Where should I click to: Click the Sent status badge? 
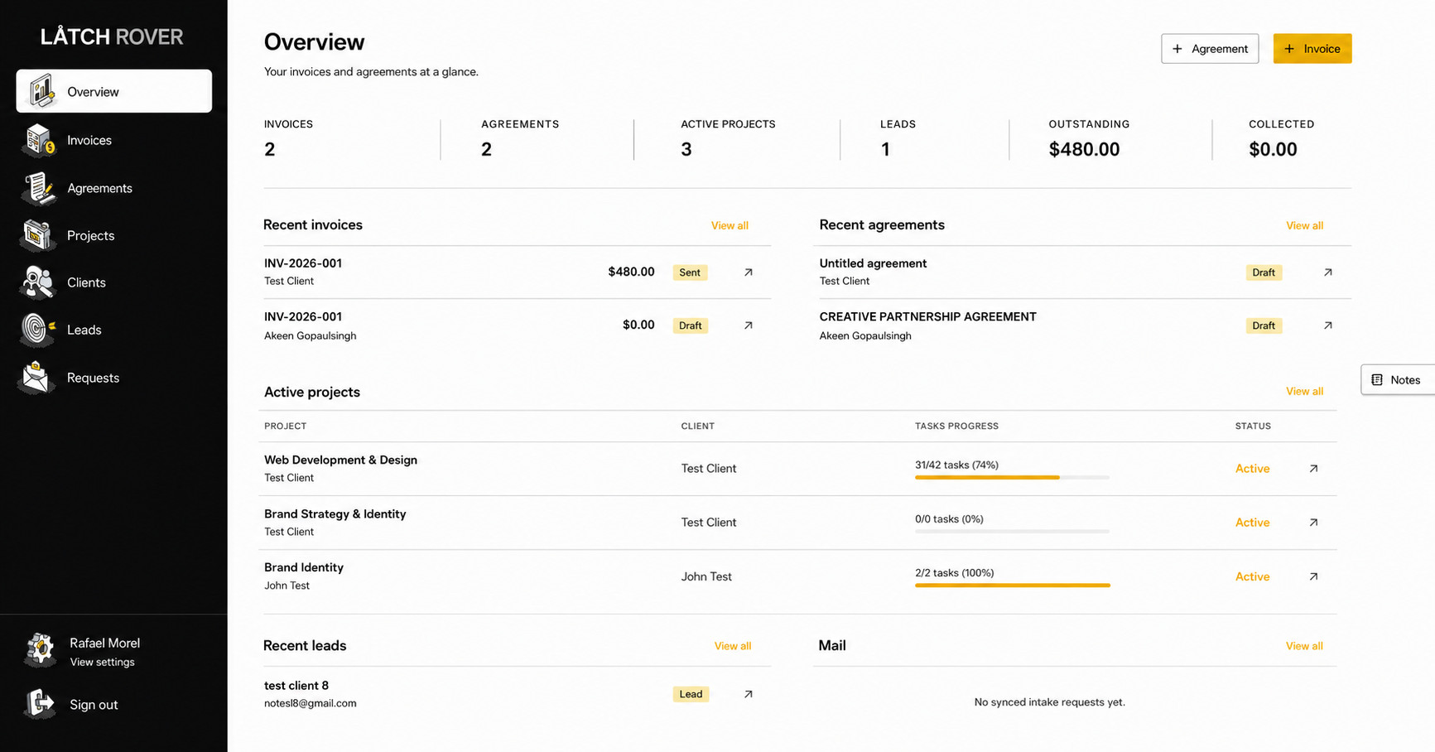tap(690, 272)
